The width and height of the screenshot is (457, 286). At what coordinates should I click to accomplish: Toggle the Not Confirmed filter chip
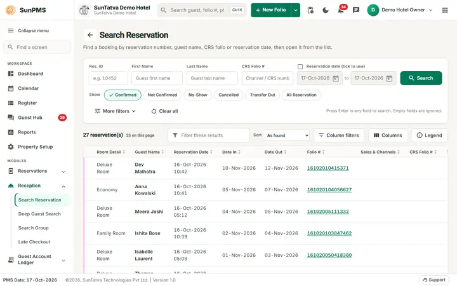pos(162,95)
